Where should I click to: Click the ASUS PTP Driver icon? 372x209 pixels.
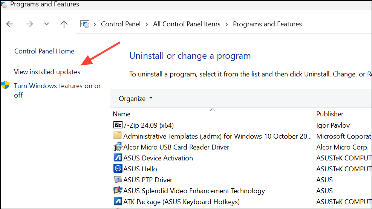coord(118,180)
